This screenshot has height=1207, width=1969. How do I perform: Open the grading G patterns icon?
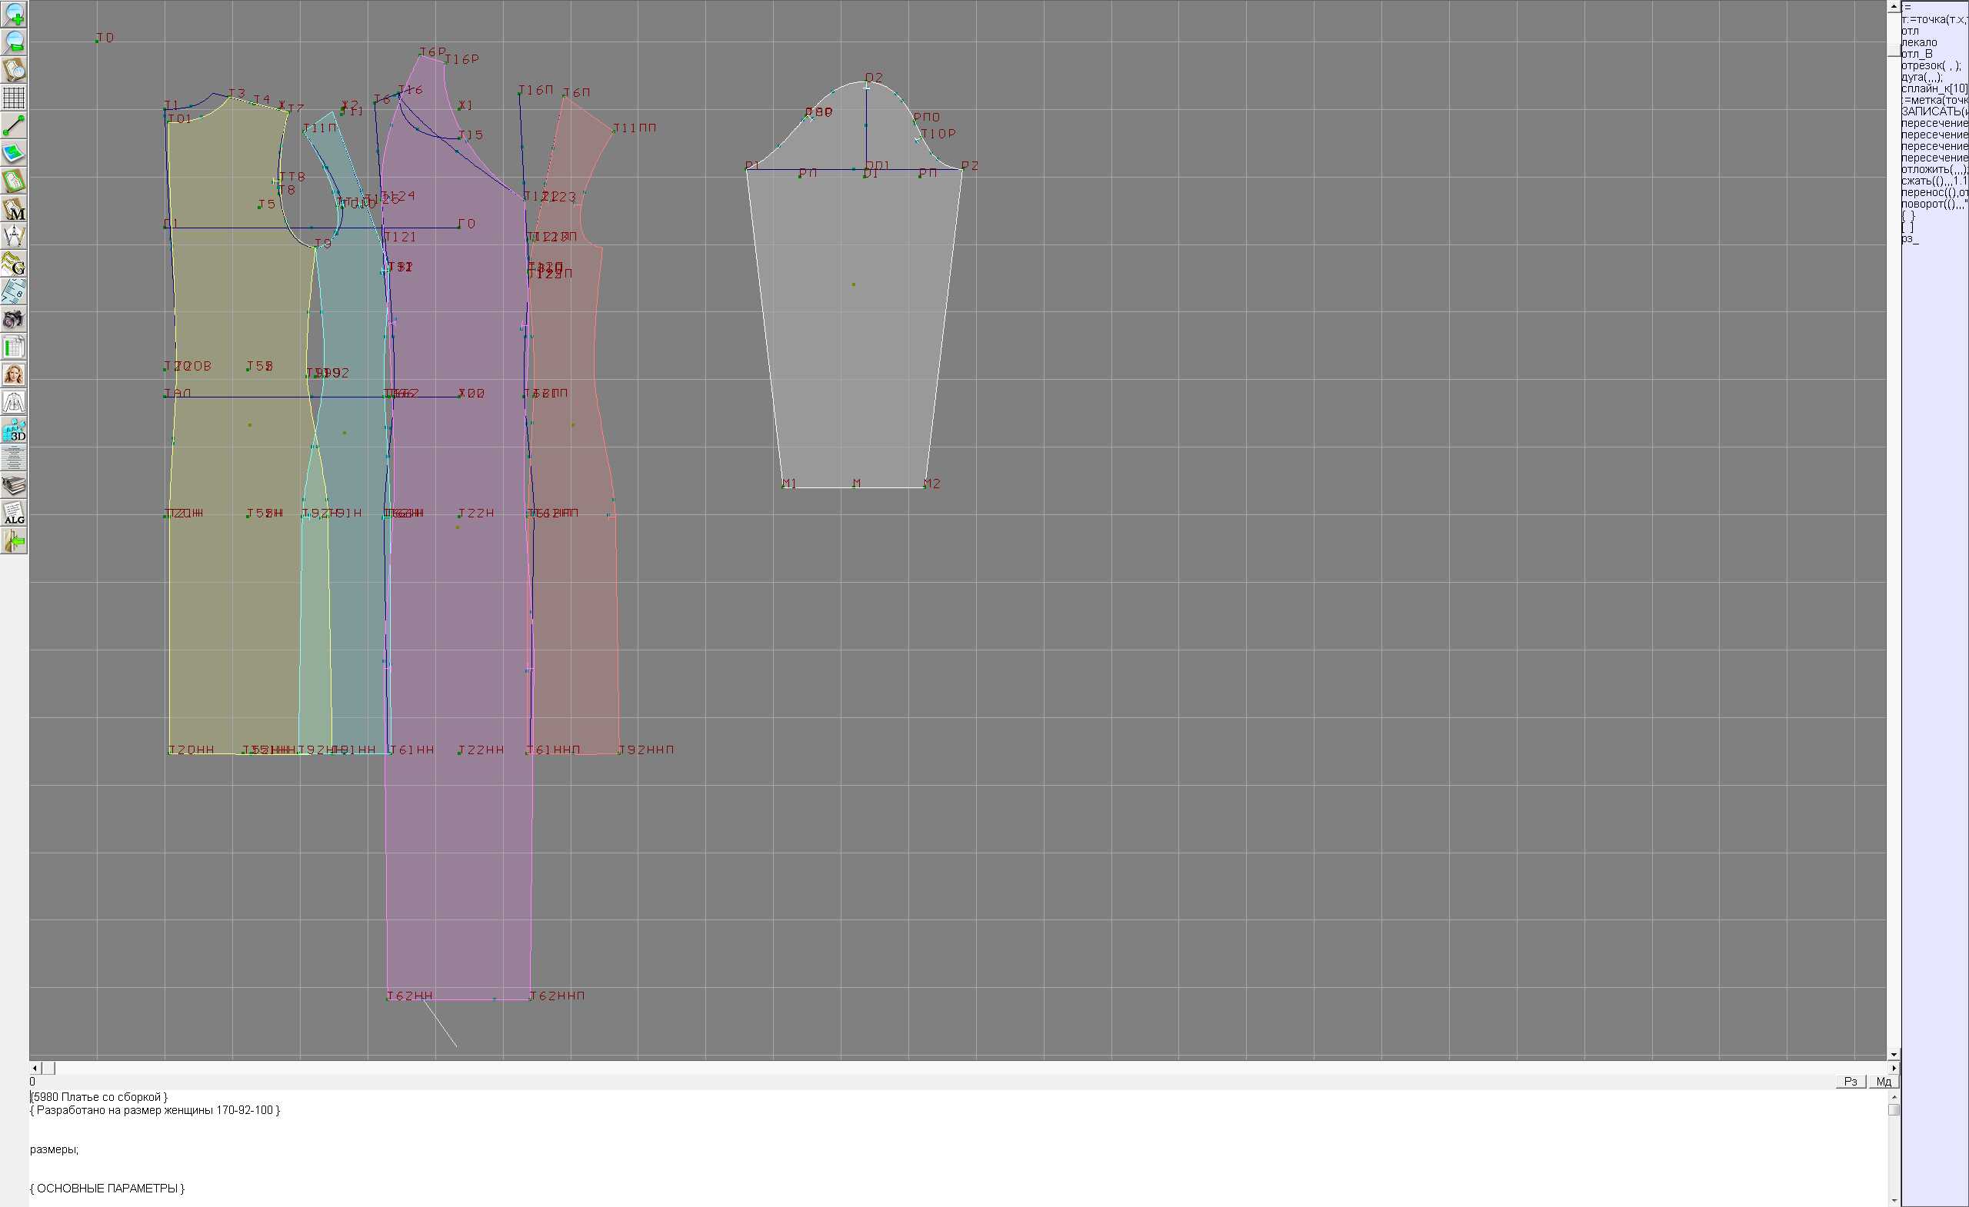(x=14, y=264)
